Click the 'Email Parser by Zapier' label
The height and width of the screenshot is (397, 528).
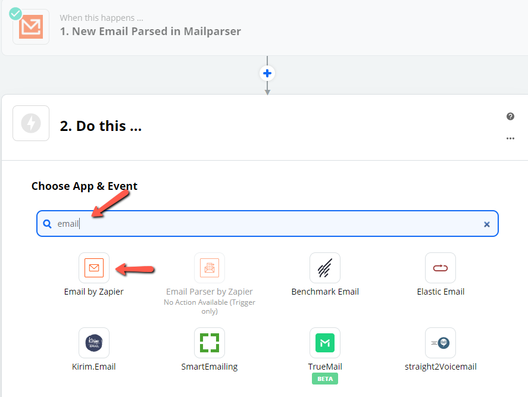click(210, 292)
